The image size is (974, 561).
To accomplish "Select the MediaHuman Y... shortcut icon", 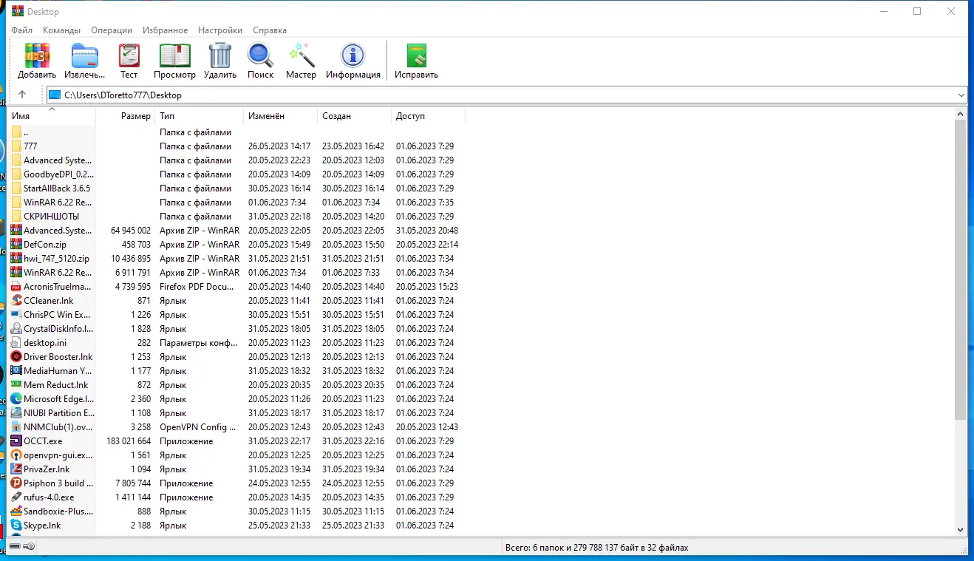I will pos(16,371).
